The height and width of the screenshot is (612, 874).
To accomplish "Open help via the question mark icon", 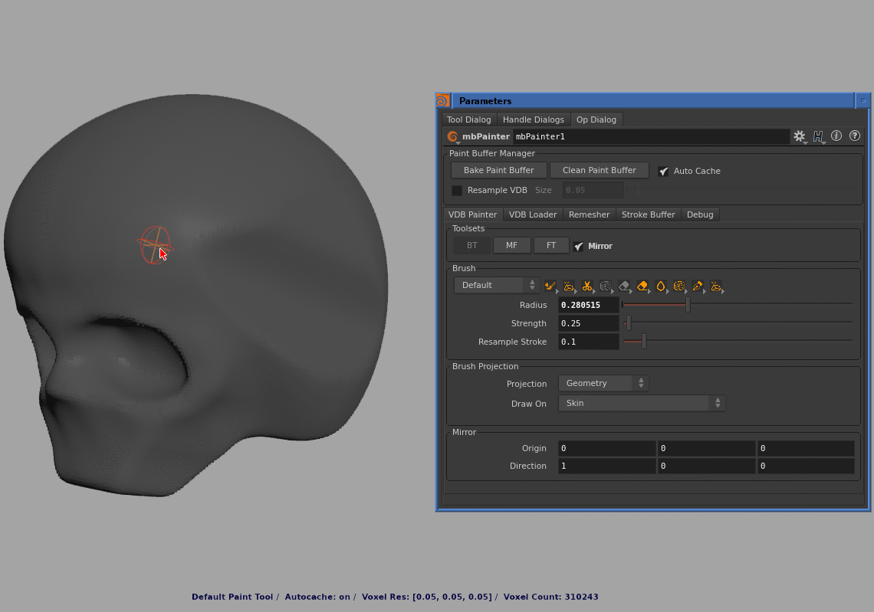I will coord(855,136).
